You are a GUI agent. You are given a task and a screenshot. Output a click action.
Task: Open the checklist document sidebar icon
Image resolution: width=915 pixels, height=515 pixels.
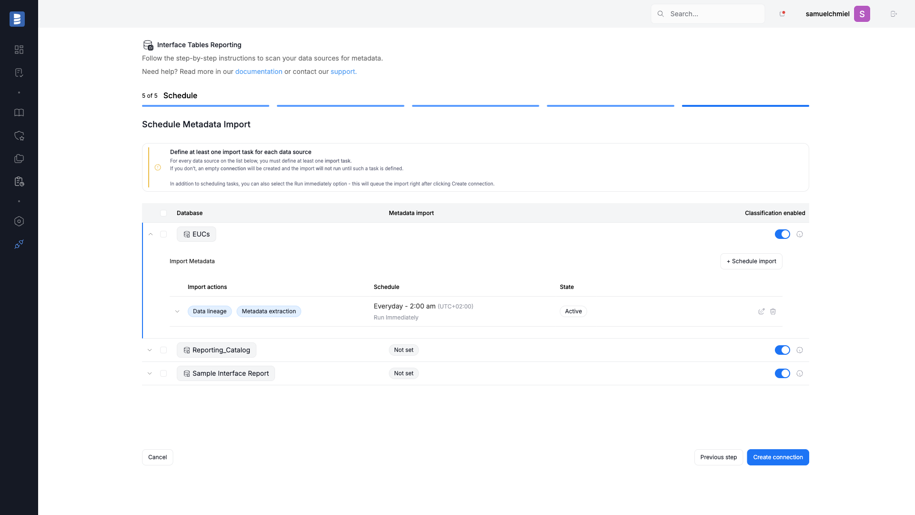tap(19, 72)
